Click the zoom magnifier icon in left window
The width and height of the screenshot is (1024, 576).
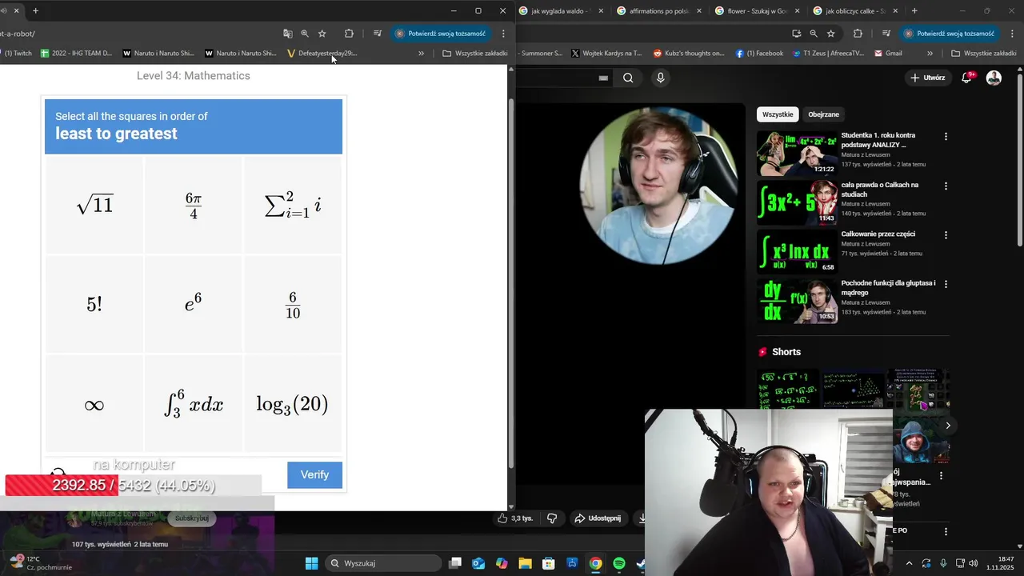coord(305,34)
